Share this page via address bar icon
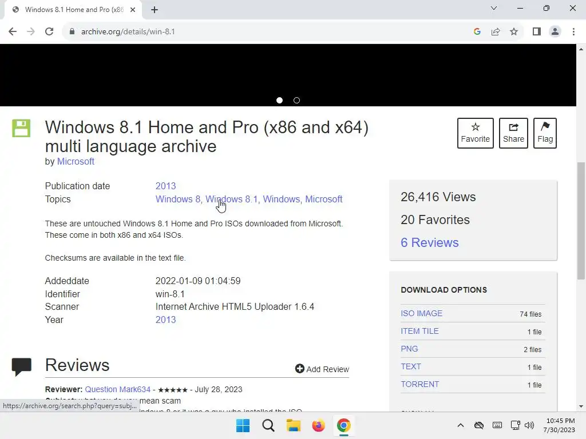 (496, 32)
